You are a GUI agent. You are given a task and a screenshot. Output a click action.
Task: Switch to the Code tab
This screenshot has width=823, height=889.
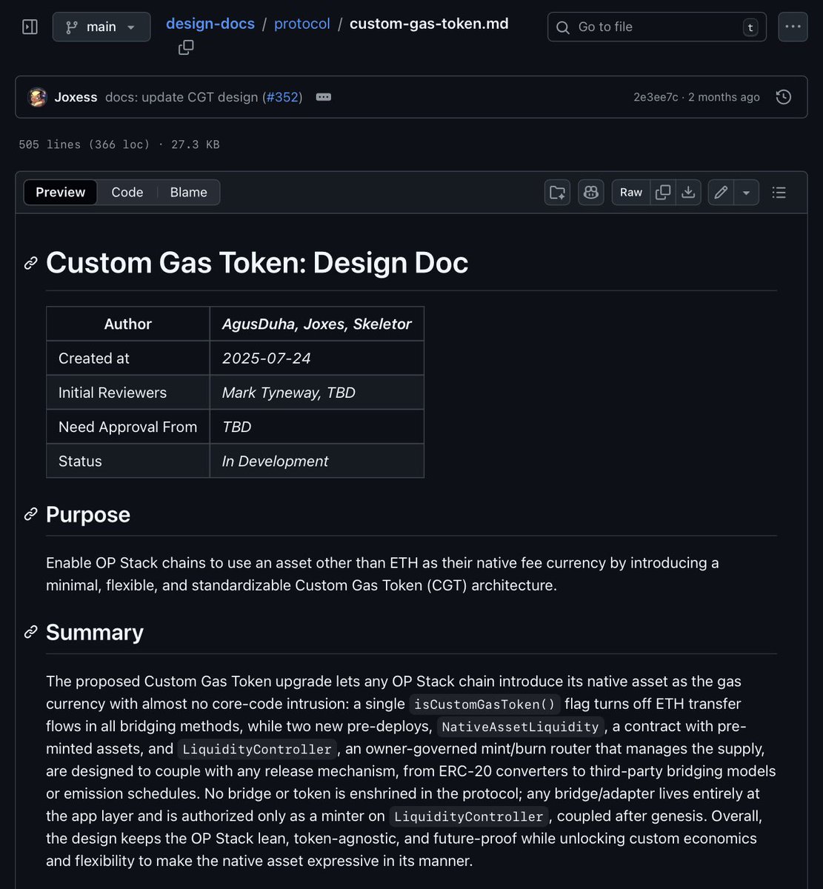click(127, 192)
